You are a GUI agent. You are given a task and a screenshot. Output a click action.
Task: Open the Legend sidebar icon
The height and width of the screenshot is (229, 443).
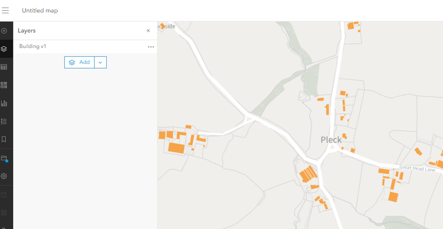pyautogui.click(x=4, y=121)
